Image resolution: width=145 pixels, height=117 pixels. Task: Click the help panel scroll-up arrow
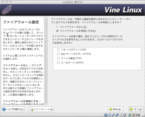pyautogui.click(x=46, y=18)
